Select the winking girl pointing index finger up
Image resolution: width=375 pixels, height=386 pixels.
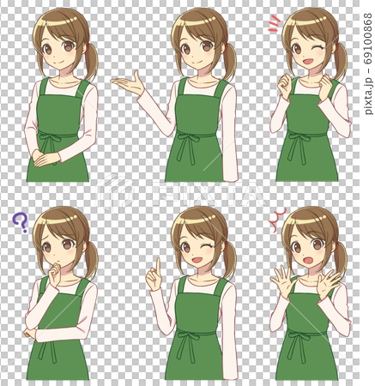[191, 293]
